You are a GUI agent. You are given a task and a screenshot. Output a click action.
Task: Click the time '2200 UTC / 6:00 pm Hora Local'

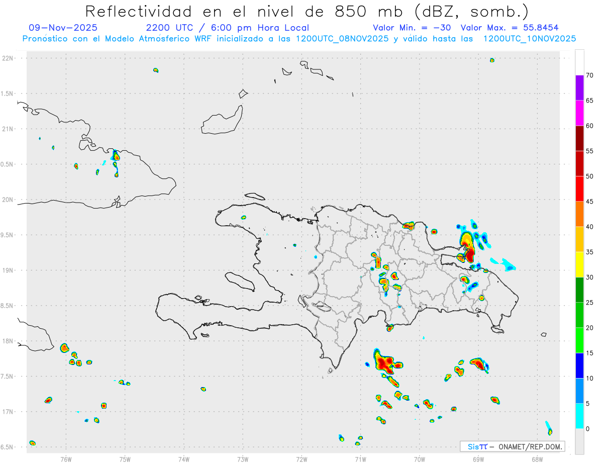[227, 28]
